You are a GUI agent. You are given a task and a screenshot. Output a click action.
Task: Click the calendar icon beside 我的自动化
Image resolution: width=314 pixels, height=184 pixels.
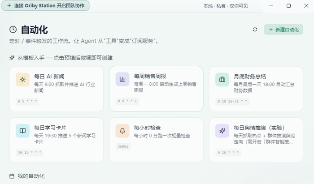point(12,176)
